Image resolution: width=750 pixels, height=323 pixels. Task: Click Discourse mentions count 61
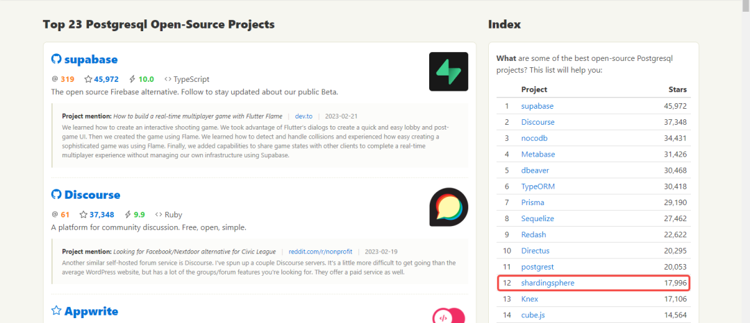click(65, 215)
